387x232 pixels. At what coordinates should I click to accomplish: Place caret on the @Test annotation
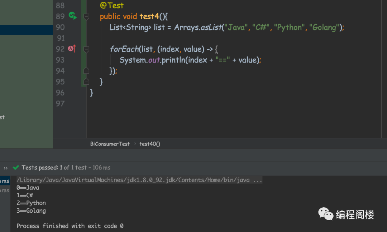click(x=112, y=5)
